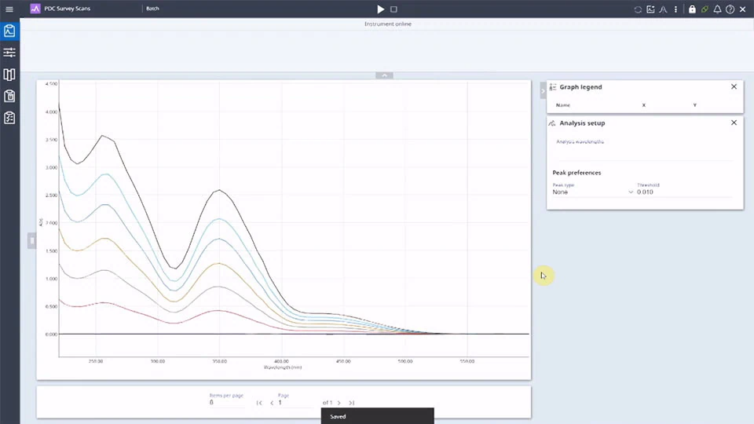Start the scan with the play button

click(x=380, y=9)
